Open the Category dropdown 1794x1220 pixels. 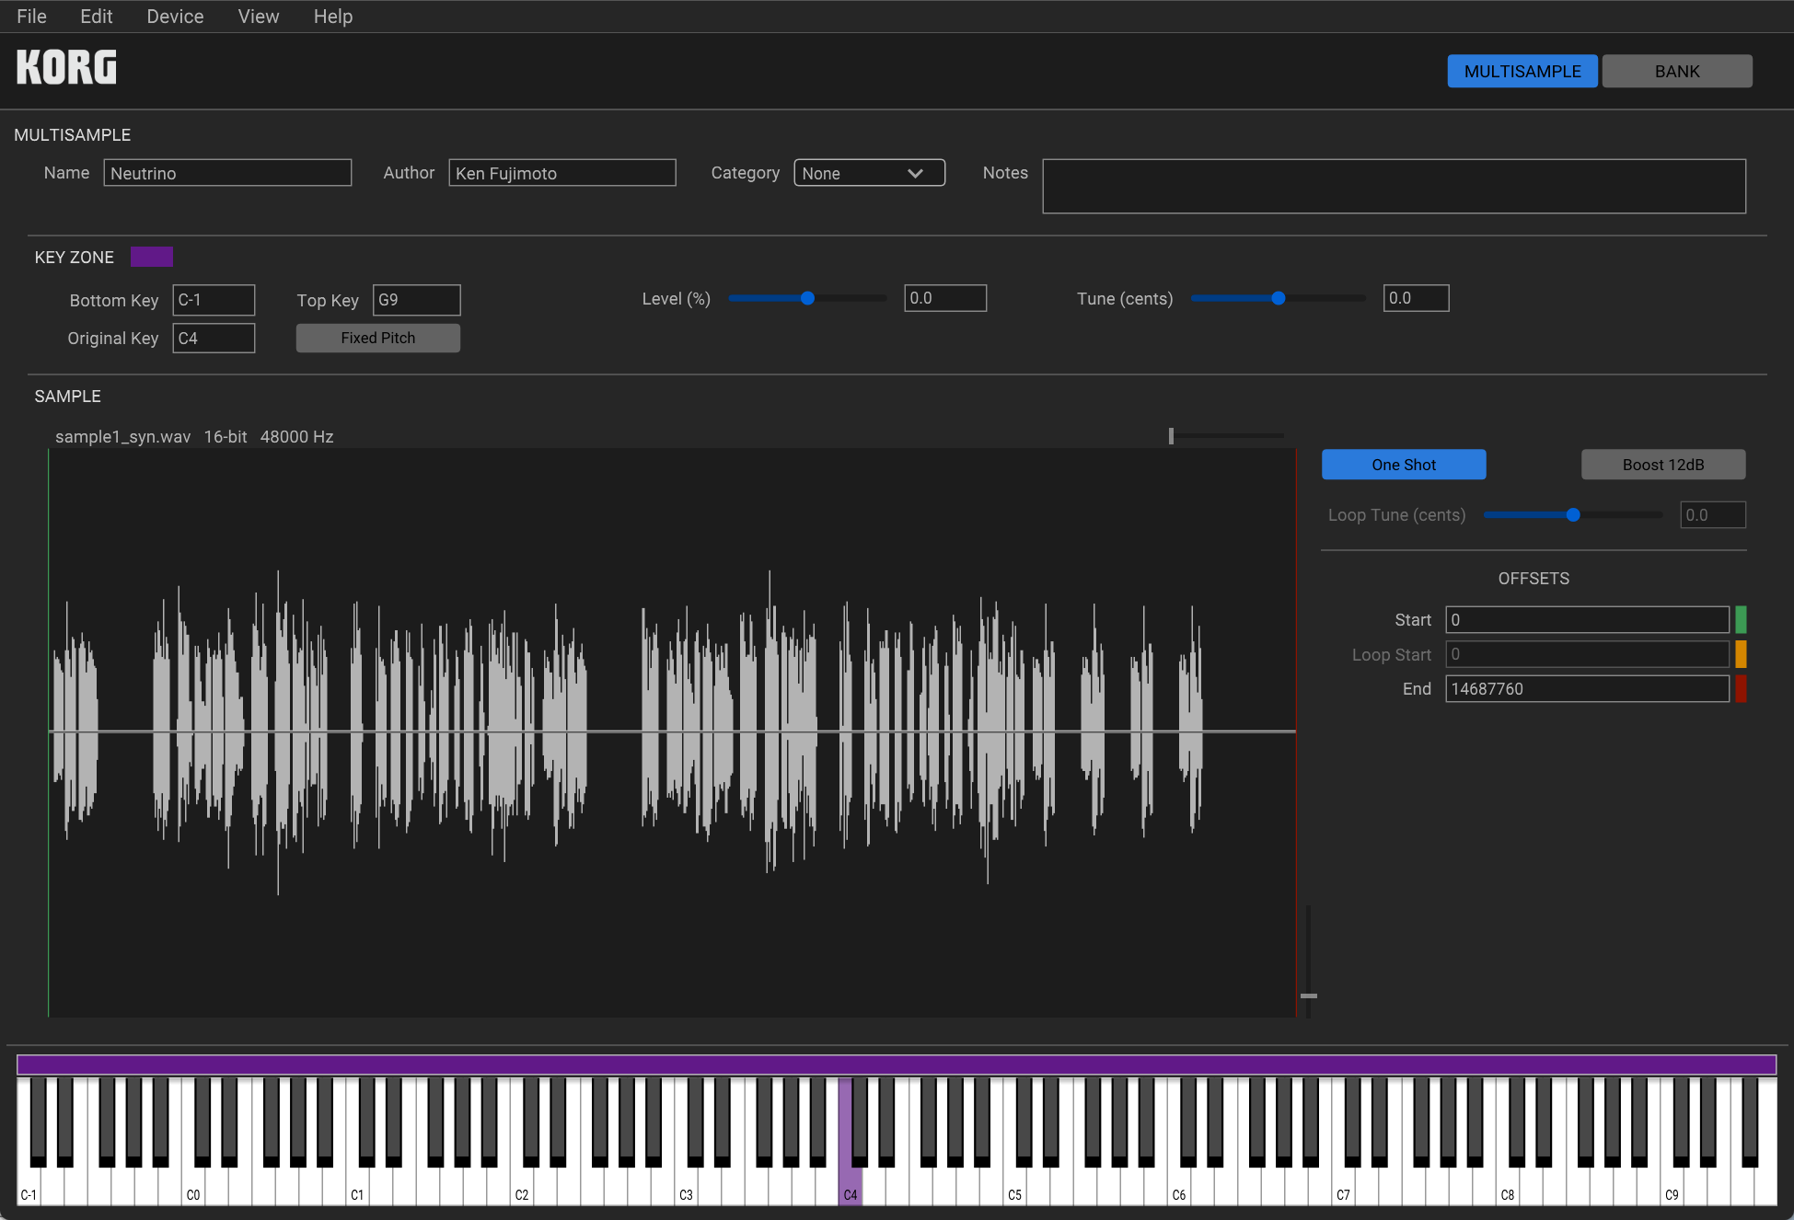coord(869,173)
